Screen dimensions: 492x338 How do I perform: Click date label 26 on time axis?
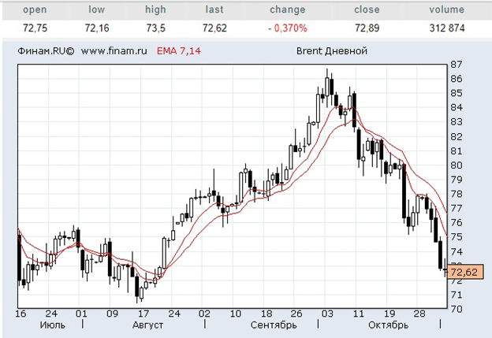click(x=296, y=314)
